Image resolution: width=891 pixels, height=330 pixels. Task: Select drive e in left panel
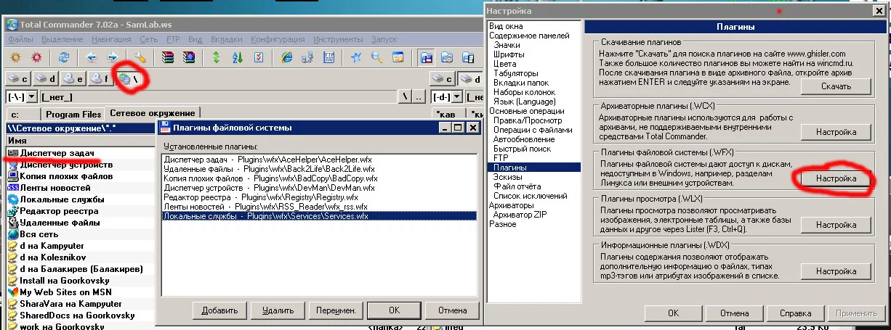73,78
